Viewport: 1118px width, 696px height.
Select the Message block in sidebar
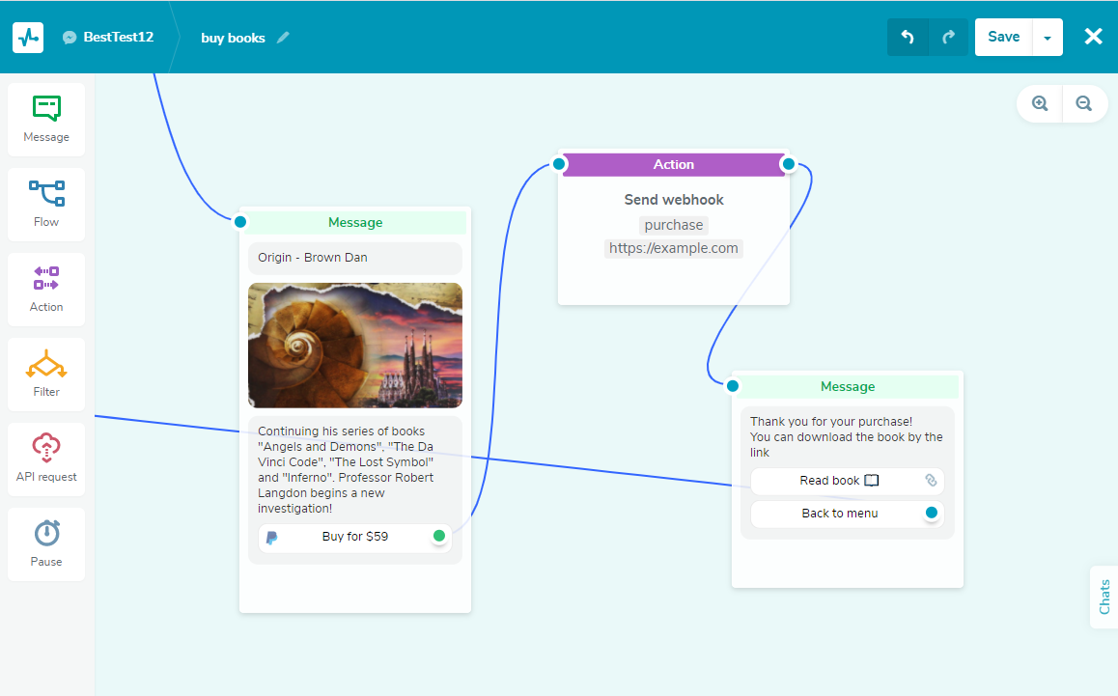point(46,120)
